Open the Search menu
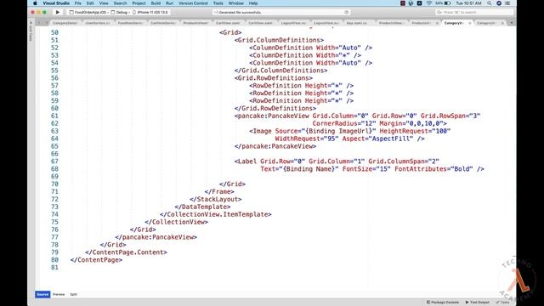 pos(120,3)
